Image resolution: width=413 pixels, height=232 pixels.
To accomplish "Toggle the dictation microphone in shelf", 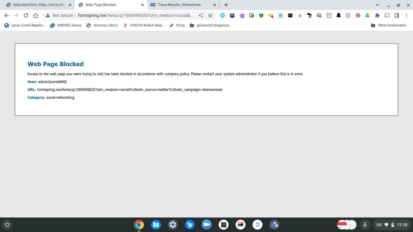I will (365, 225).
